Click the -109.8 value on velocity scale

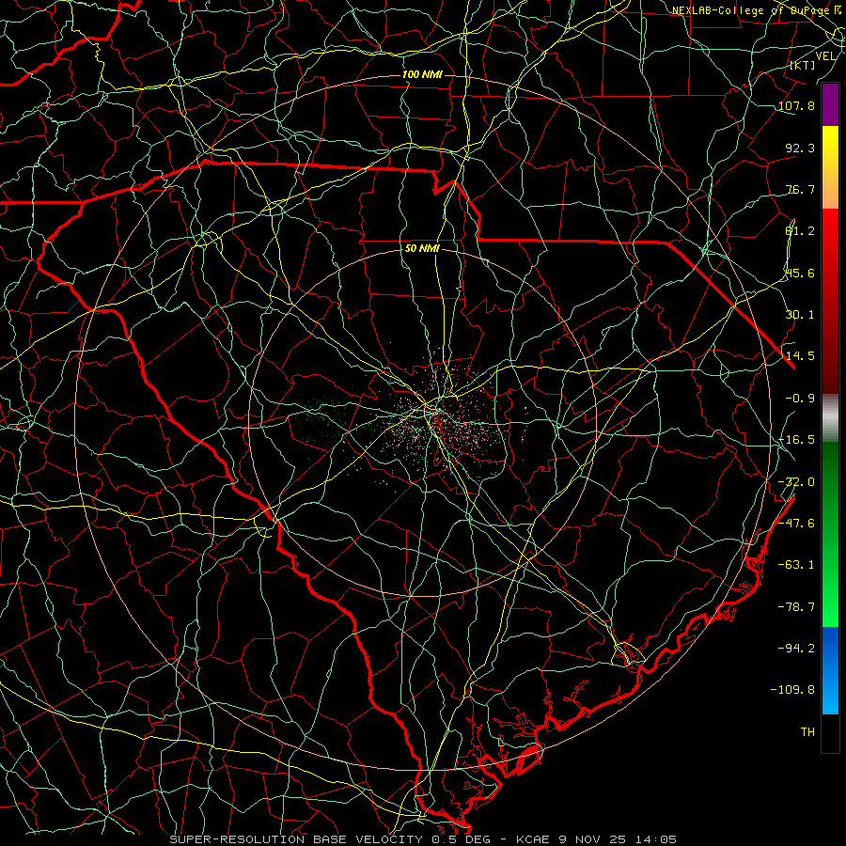[x=792, y=690]
